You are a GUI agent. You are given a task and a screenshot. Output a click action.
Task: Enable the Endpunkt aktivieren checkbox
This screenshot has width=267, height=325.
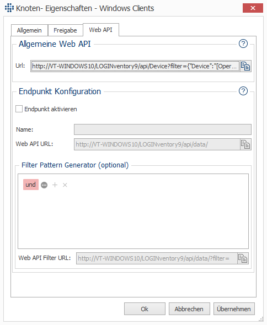(x=19, y=109)
